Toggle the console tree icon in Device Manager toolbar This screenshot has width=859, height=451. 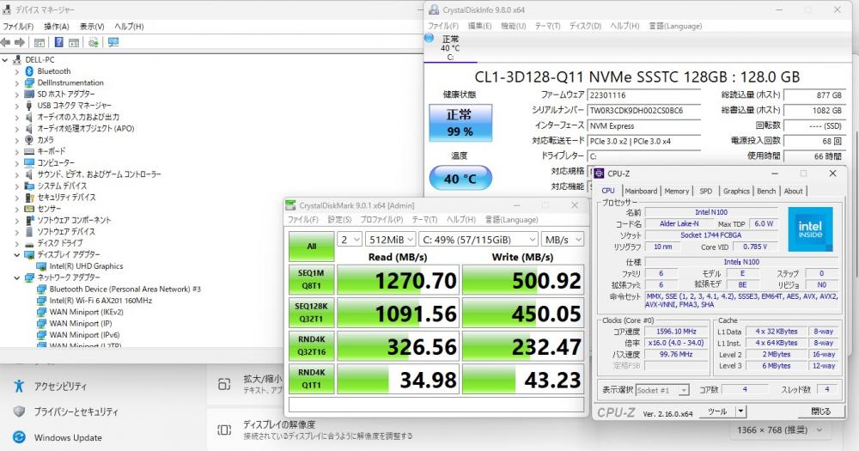[40, 42]
